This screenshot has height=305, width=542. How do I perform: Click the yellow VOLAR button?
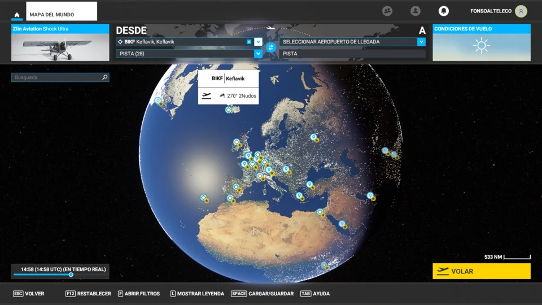click(x=482, y=271)
